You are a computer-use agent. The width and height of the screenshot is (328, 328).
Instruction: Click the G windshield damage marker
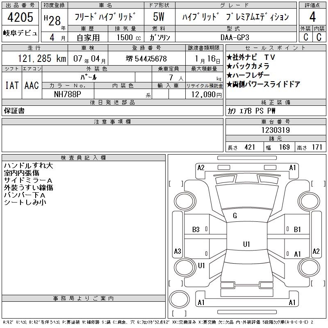point(235,216)
